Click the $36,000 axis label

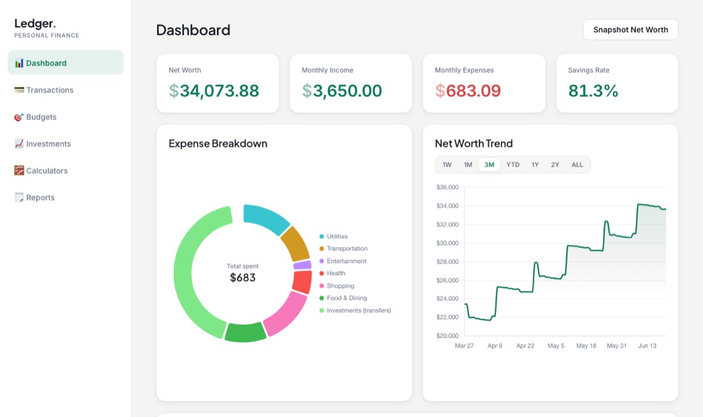pos(447,187)
